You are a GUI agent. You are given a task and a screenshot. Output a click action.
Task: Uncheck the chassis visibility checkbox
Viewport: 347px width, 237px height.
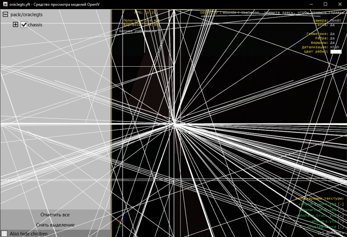[24, 25]
